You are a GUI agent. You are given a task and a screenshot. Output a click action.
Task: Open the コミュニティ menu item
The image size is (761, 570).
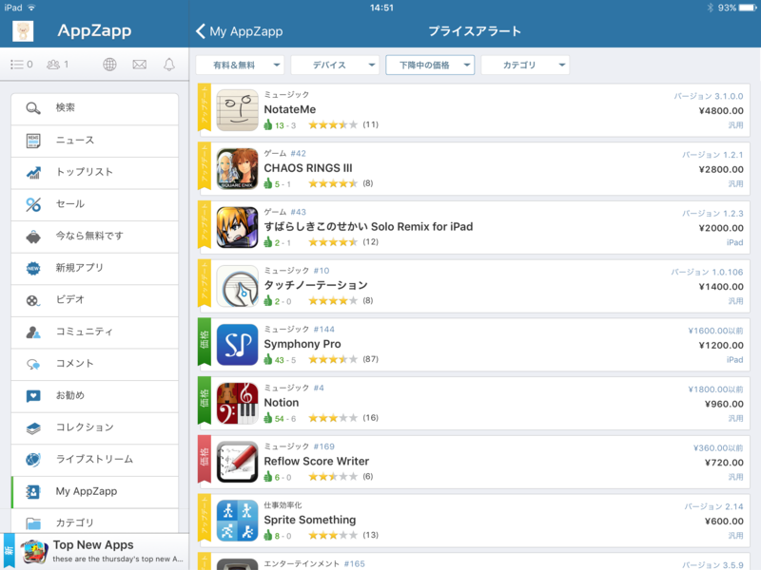coord(94,332)
